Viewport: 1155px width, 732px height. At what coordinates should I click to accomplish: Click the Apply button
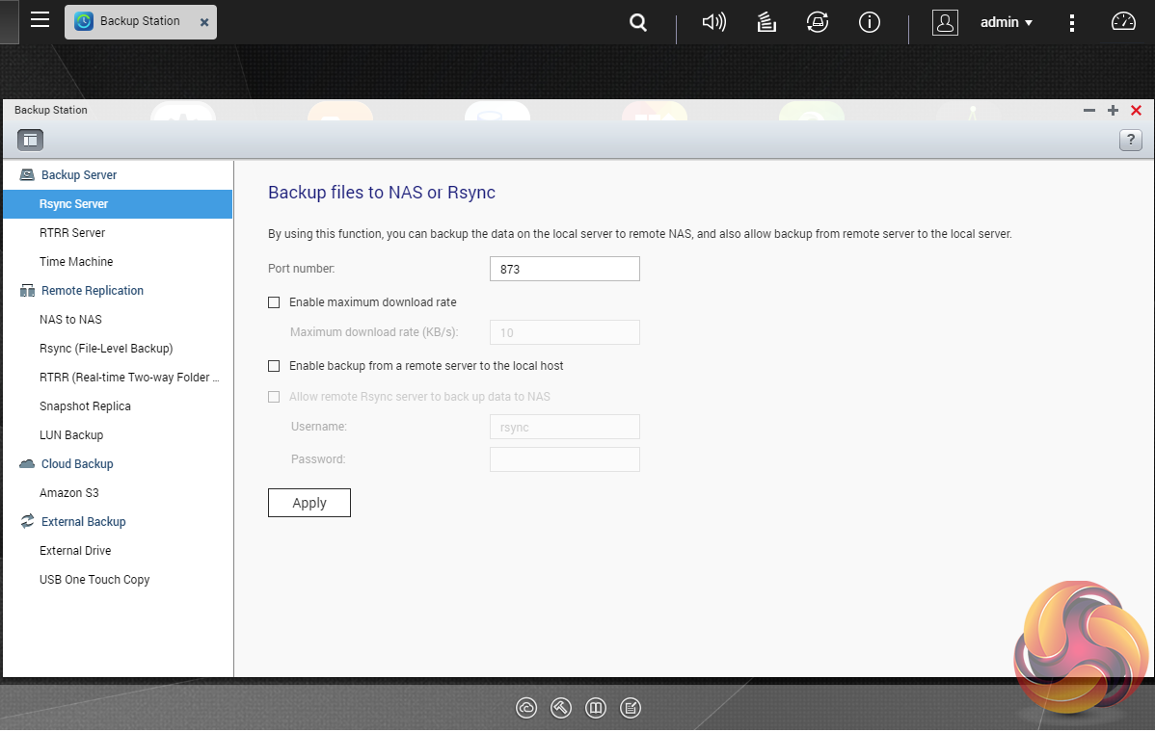point(309,503)
